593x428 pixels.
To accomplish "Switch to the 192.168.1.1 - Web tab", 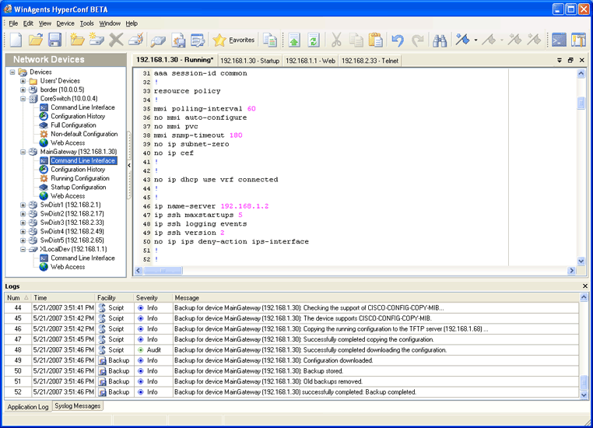I will click(x=310, y=61).
